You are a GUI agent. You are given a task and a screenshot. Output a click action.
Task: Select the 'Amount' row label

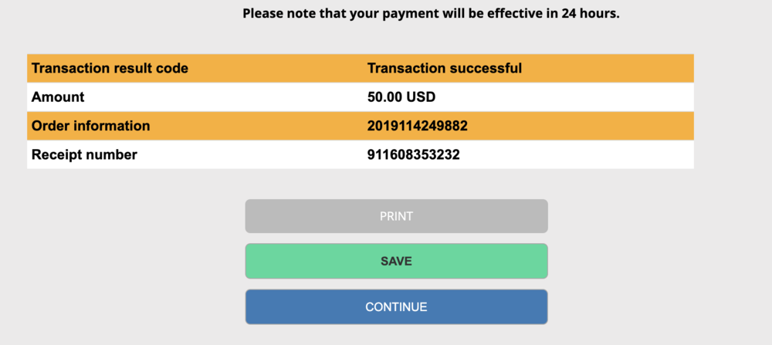[x=58, y=97]
